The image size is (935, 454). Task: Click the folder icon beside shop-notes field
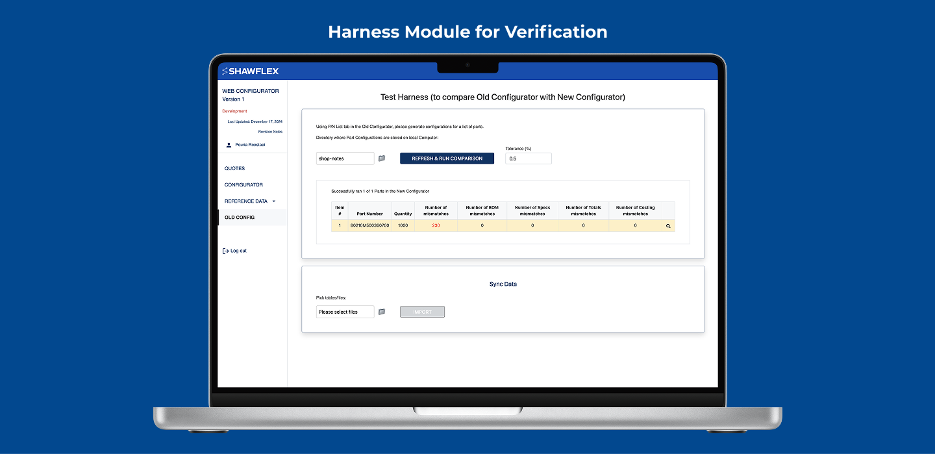[382, 158]
